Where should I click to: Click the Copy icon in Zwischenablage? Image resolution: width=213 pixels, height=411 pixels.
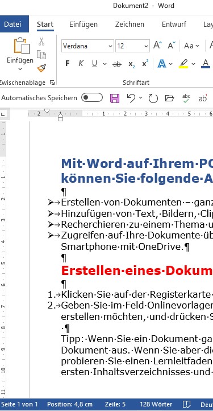click(x=41, y=55)
